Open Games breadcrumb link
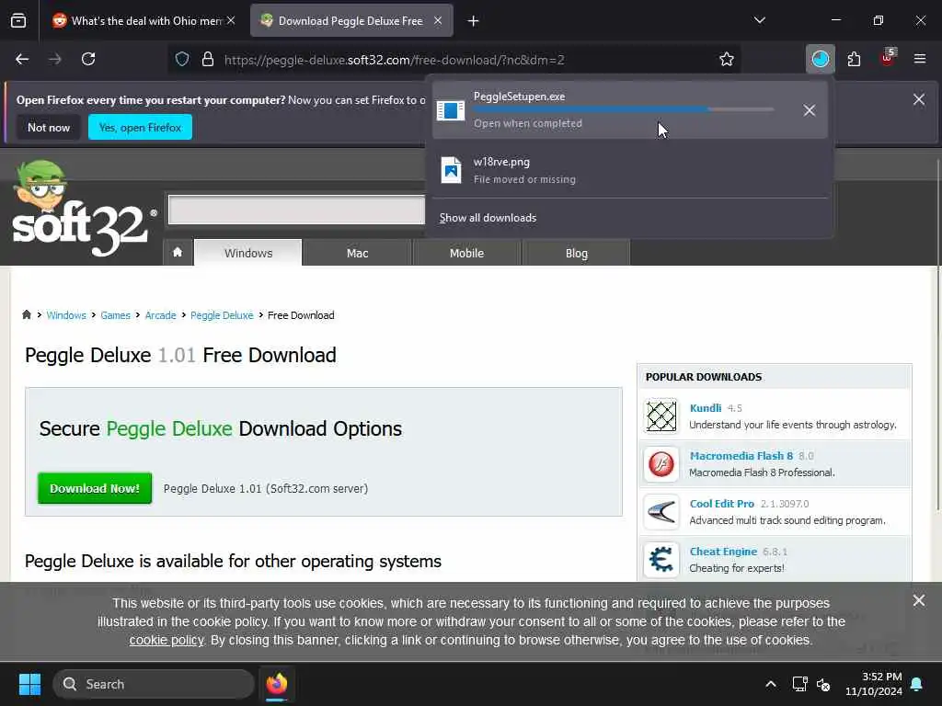This screenshot has height=706, width=942. 115,315
